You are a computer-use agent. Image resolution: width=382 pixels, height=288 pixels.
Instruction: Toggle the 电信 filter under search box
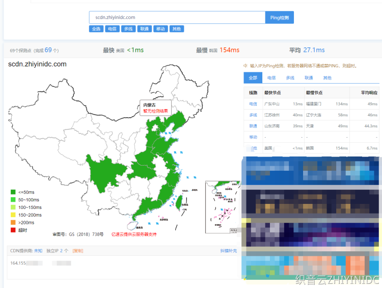(x=112, y=29)
